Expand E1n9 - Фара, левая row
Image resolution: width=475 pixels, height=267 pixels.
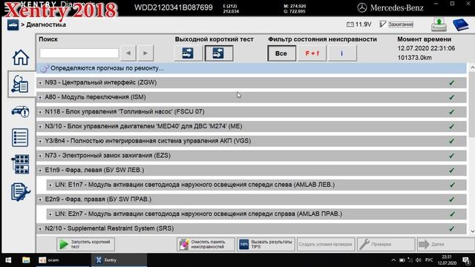[40, 170]
